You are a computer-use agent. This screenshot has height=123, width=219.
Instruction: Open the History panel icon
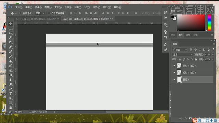[x=166, y=12]
